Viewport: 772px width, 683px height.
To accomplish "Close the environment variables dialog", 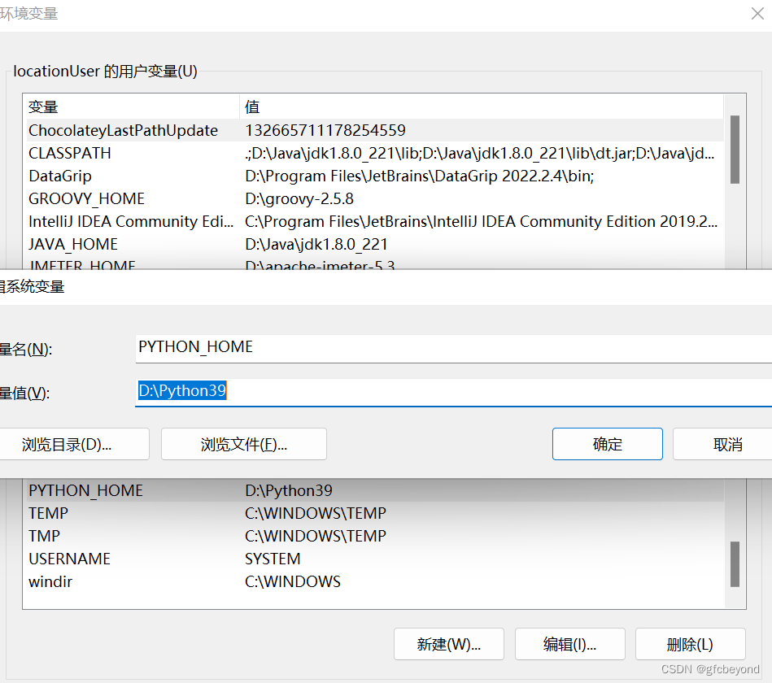I will [758, 14].
